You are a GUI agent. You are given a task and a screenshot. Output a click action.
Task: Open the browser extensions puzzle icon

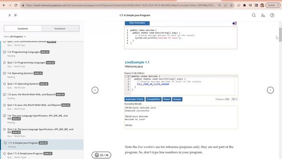[x=245, y=5]
